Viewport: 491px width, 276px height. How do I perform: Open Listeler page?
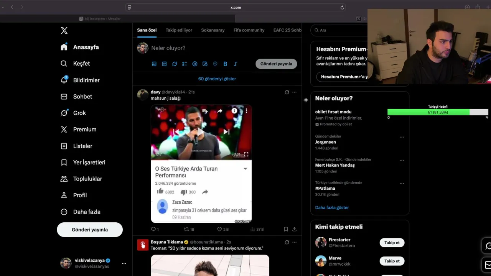pos(76,146)
